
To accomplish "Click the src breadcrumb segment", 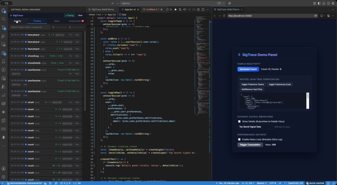I will coord(99,14).
